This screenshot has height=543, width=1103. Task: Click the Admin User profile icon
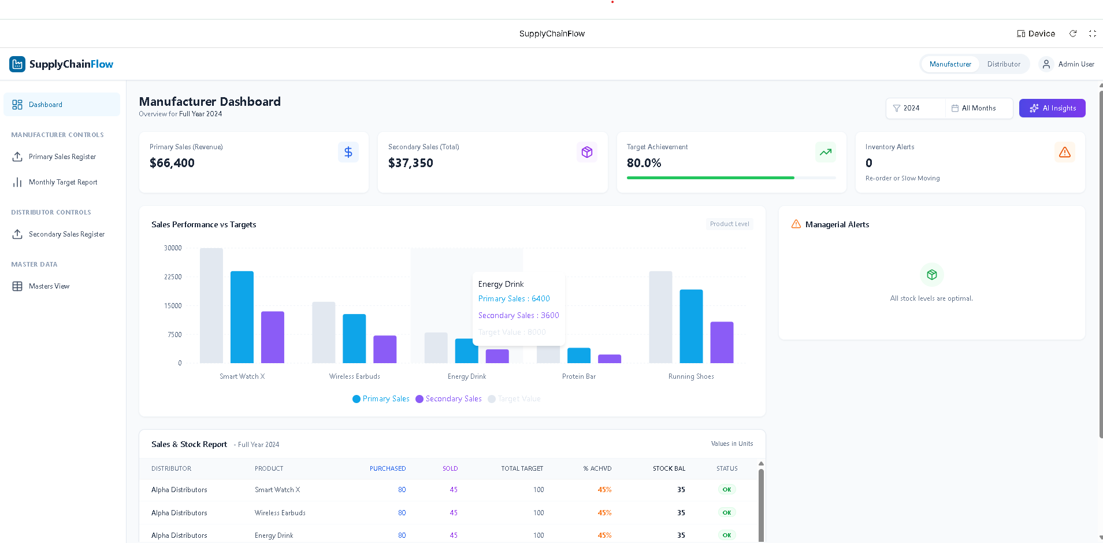1046,64
